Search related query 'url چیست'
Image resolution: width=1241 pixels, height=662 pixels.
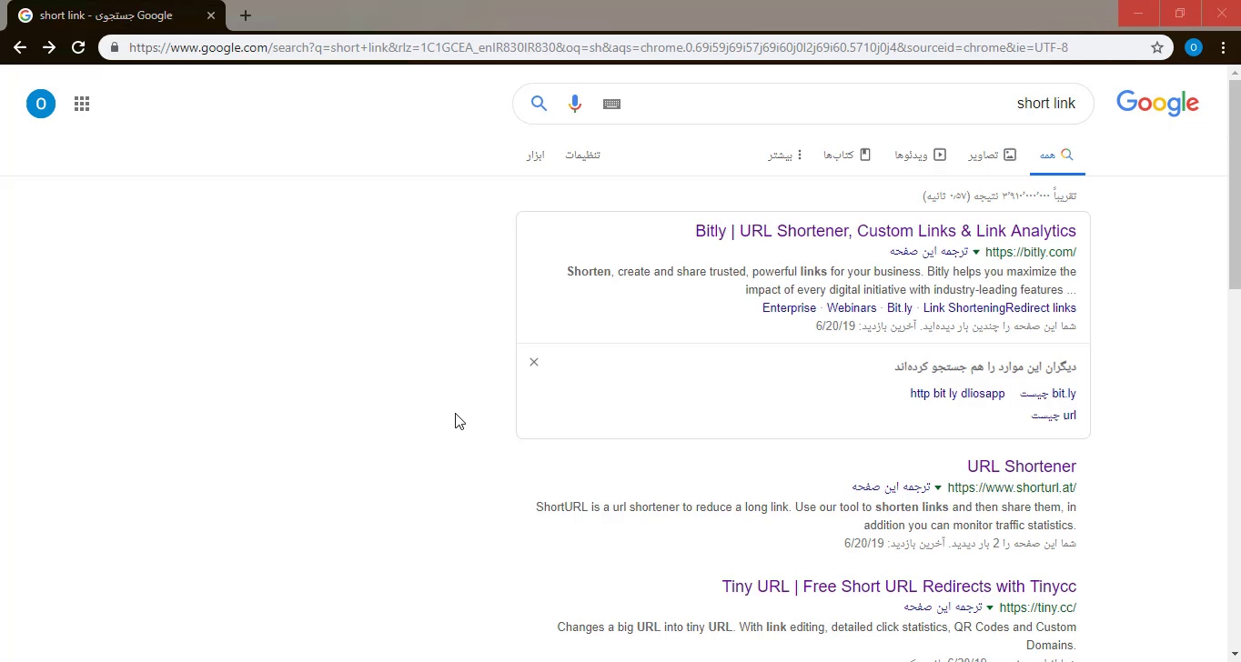tap(1054, 416)
